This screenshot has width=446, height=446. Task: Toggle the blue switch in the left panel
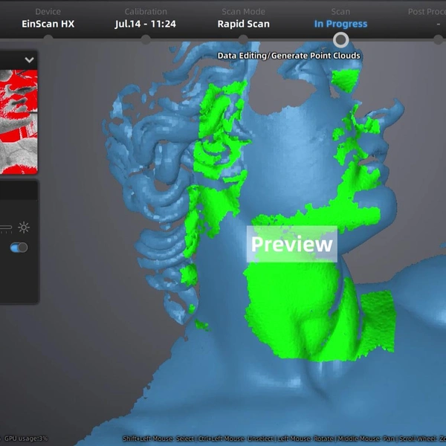point(19,248)
